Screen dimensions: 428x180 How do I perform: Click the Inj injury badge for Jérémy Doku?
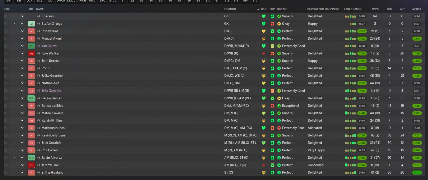pos(31,165)
